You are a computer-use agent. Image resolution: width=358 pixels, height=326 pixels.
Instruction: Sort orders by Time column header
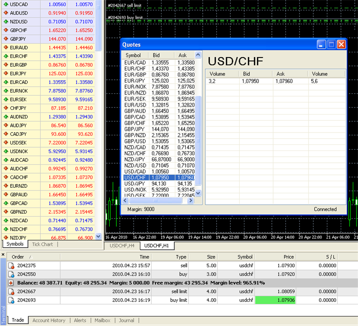coord(106,257)
